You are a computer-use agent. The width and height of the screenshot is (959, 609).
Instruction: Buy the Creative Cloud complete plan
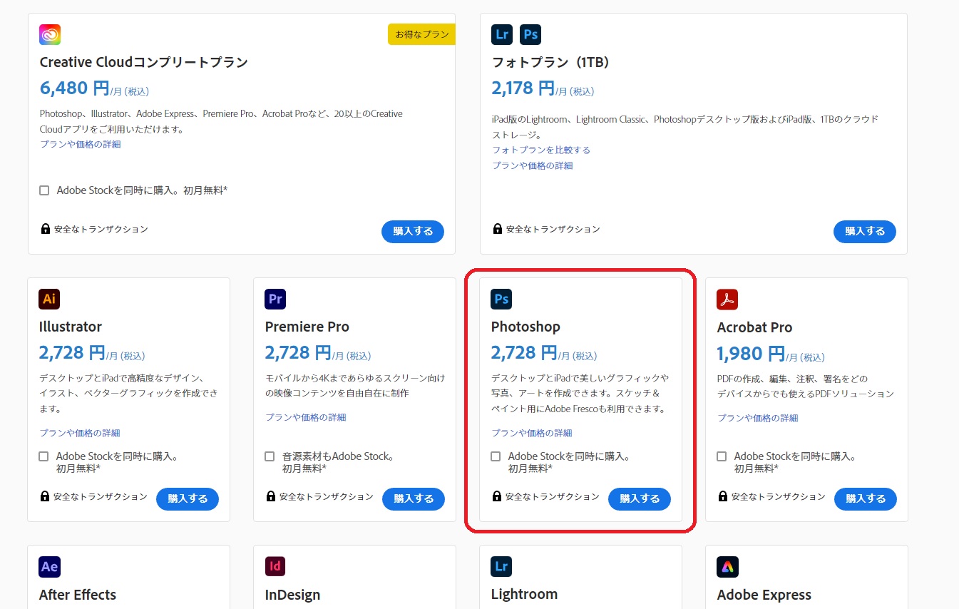click(413, 231)
